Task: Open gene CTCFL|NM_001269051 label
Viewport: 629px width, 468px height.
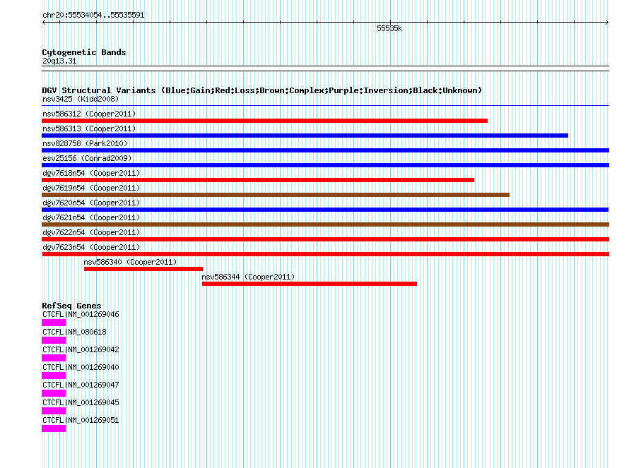Action: pos(81,420)
